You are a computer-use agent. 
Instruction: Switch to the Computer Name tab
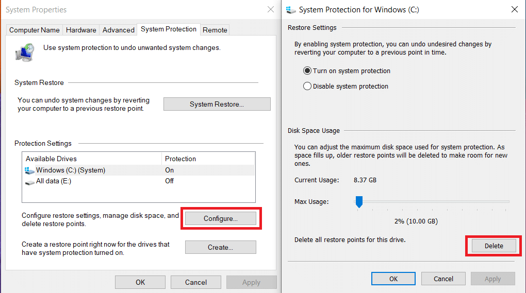[x=35, y=30]
